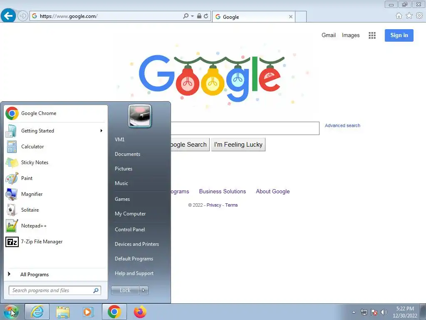The width and height of the screenshot is (426, 320).
Task: Click the browser Home icon
Action: (399, 16)
